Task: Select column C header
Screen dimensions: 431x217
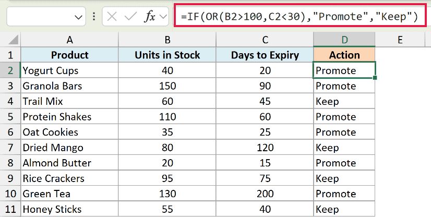Action: [x=265, y=40]
